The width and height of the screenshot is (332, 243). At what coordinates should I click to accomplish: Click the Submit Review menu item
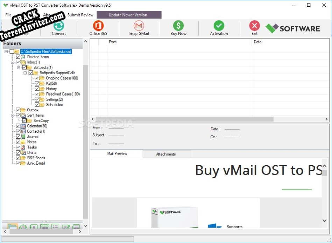(80, 15)
